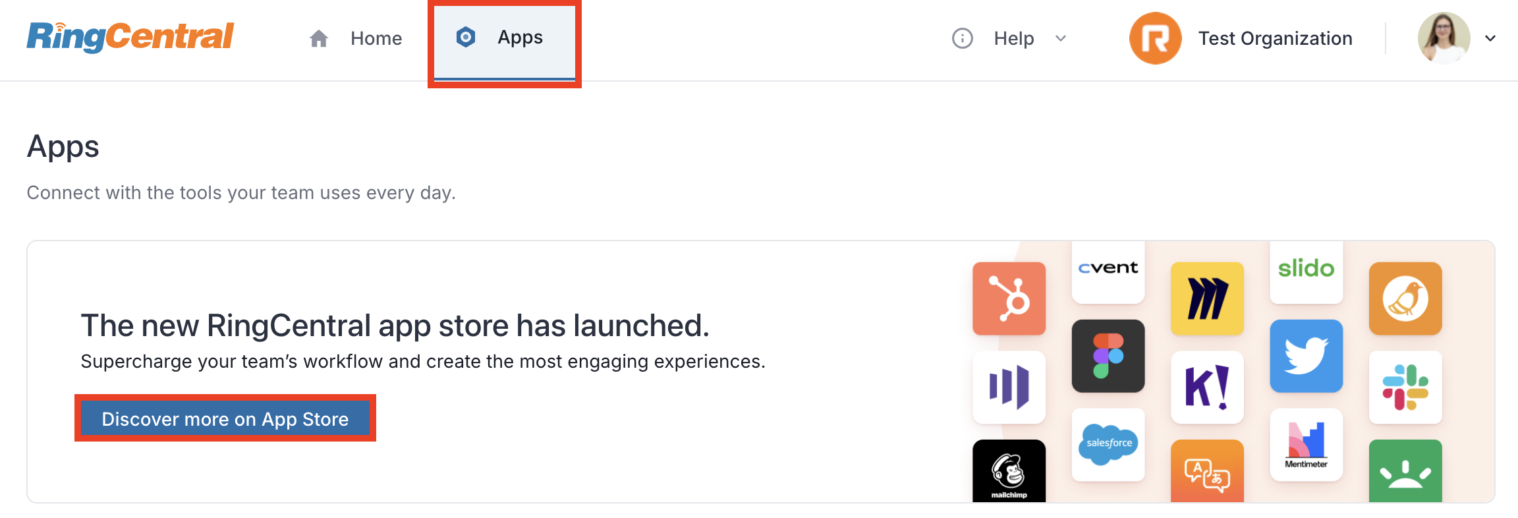Select the Test Organization name

tap(1275, 38)
